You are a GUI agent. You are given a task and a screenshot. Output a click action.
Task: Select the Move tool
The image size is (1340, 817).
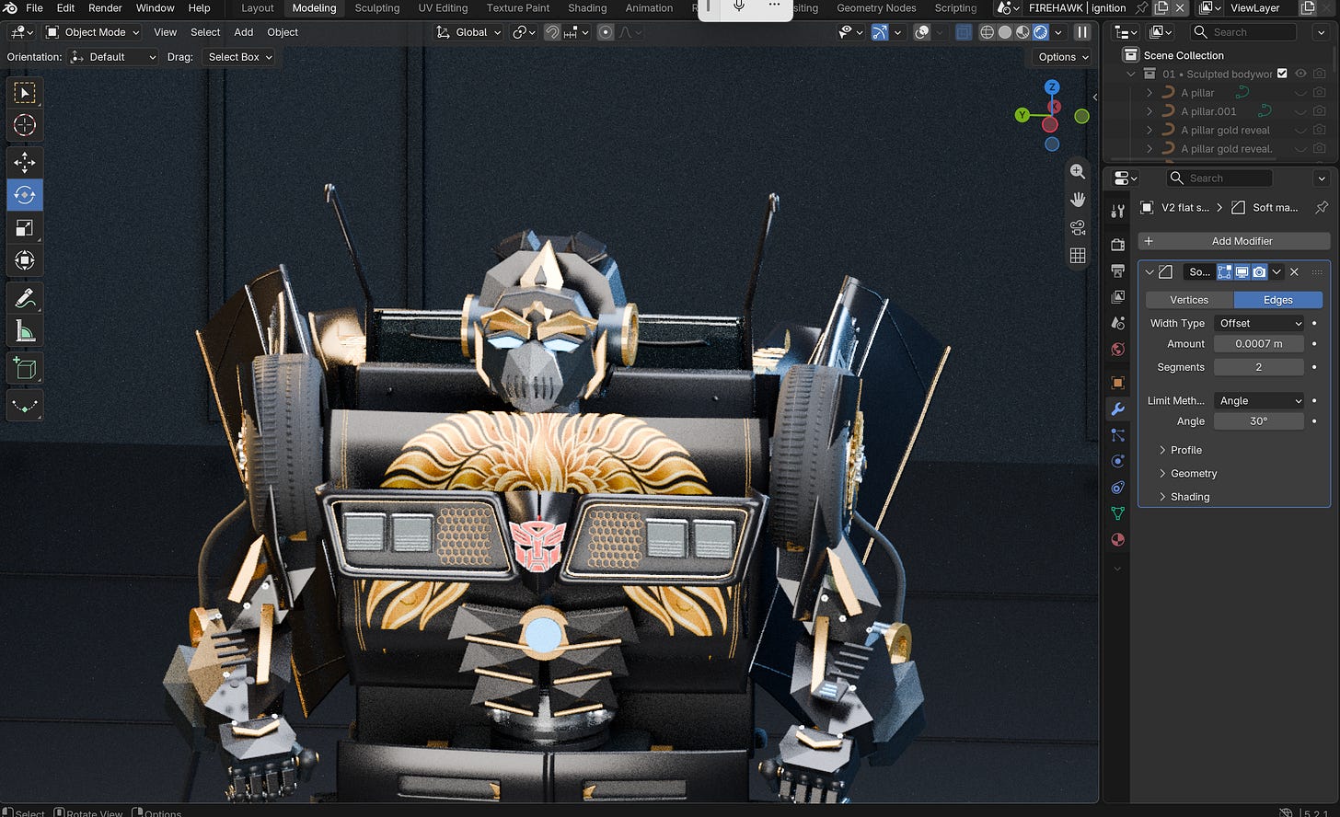[25, 162]
